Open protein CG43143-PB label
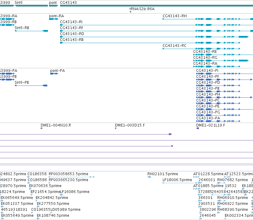This screenshot has width=253, height=220. [208, 88]
